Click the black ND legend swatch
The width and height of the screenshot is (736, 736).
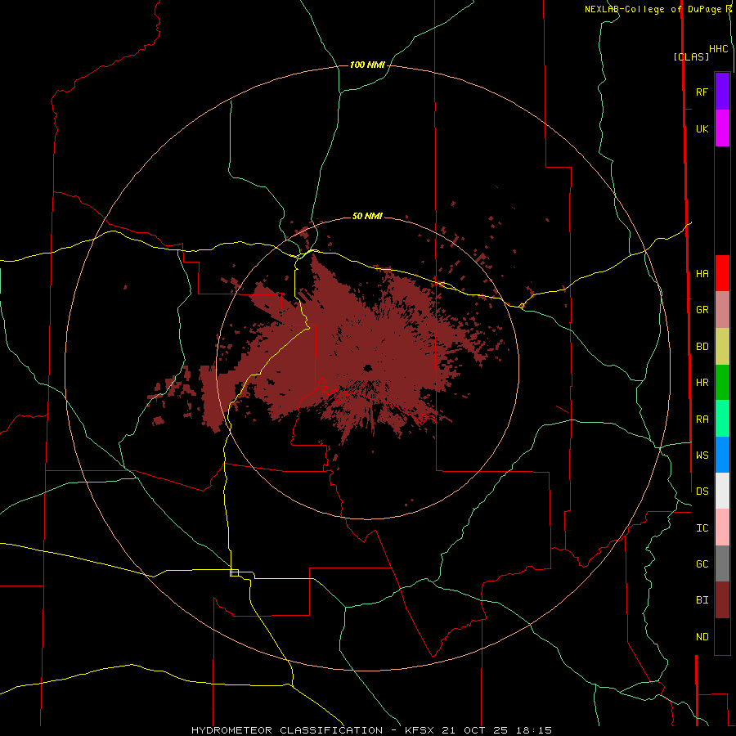(722, 636)
